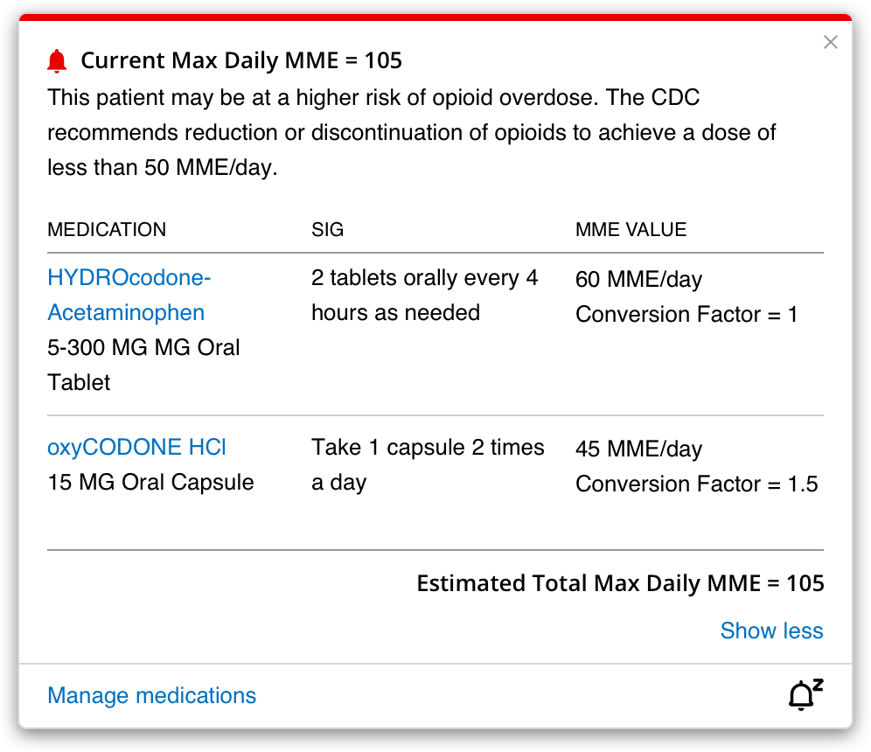
Task: Open the oxyCODONE HCl medication link
Action: tap(136, 447)
